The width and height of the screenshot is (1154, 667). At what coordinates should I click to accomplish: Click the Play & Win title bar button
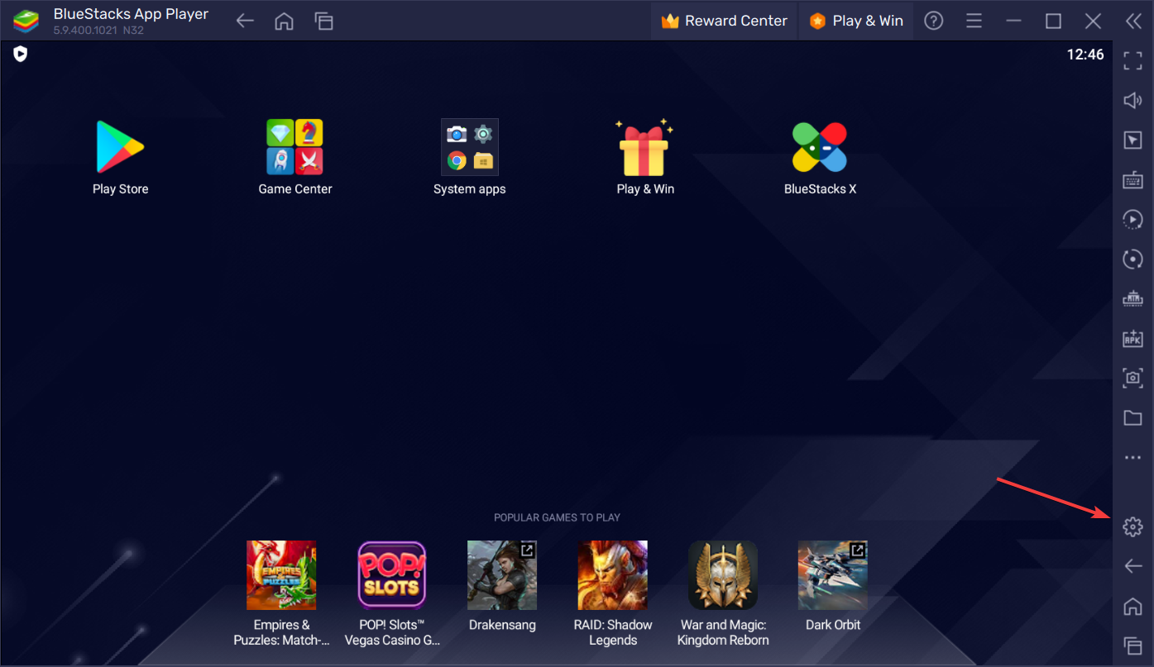856,21
